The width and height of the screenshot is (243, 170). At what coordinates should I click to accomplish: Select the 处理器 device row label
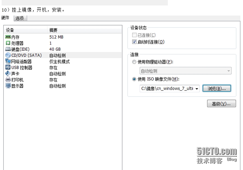(x=17, y=43)
